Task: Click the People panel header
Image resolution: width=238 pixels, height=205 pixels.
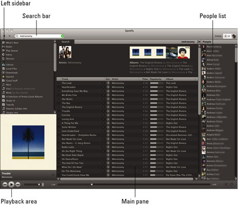Action: tap(207, 42)
